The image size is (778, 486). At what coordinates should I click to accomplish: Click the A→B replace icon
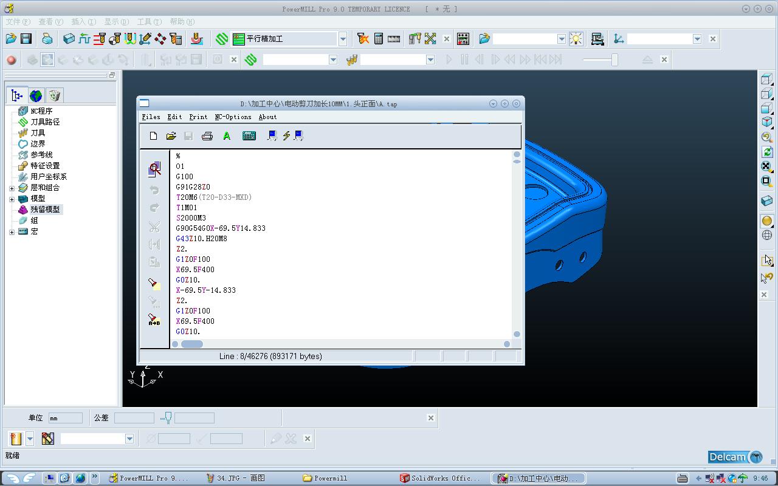(x=154, y=320)
